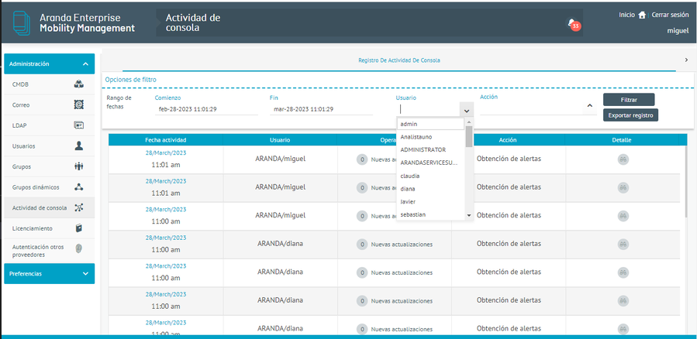The width and height of the screenshot is (697, 339).
Task: Toggle the Usuario dropdown arrow
Action: [x=466, y=110]
